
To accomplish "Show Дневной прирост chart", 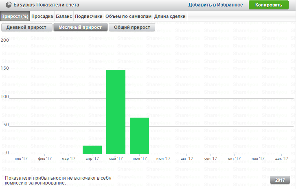I will tap(26, 28).
